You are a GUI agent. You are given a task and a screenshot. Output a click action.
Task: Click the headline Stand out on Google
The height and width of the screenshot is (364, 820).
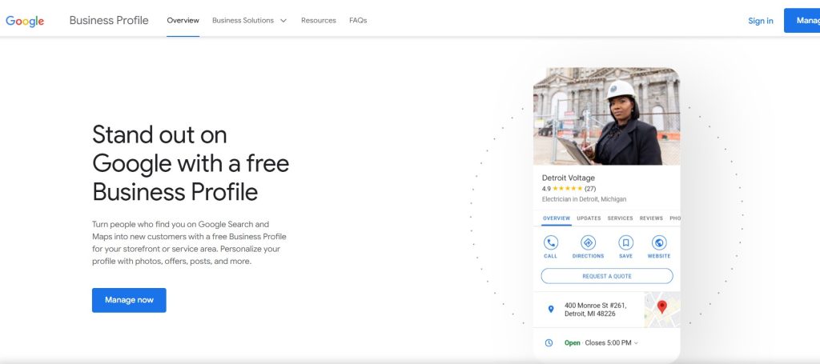pos(191,163)
